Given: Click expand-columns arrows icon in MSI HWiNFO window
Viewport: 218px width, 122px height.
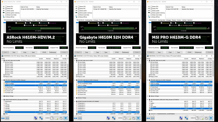Looking at the screenshot, I should click(x=148, y=118).
